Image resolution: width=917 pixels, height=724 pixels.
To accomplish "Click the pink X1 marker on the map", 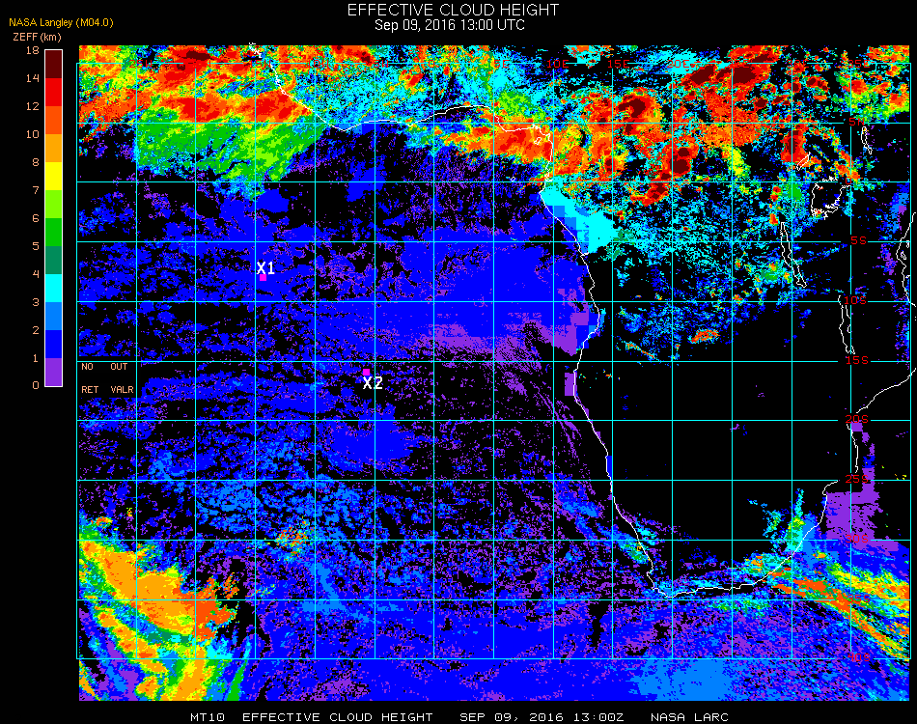I will (x=263, y=278).
